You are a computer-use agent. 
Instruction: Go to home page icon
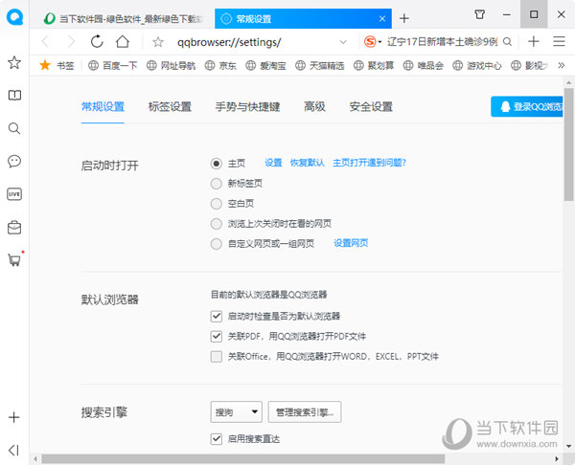123,42
